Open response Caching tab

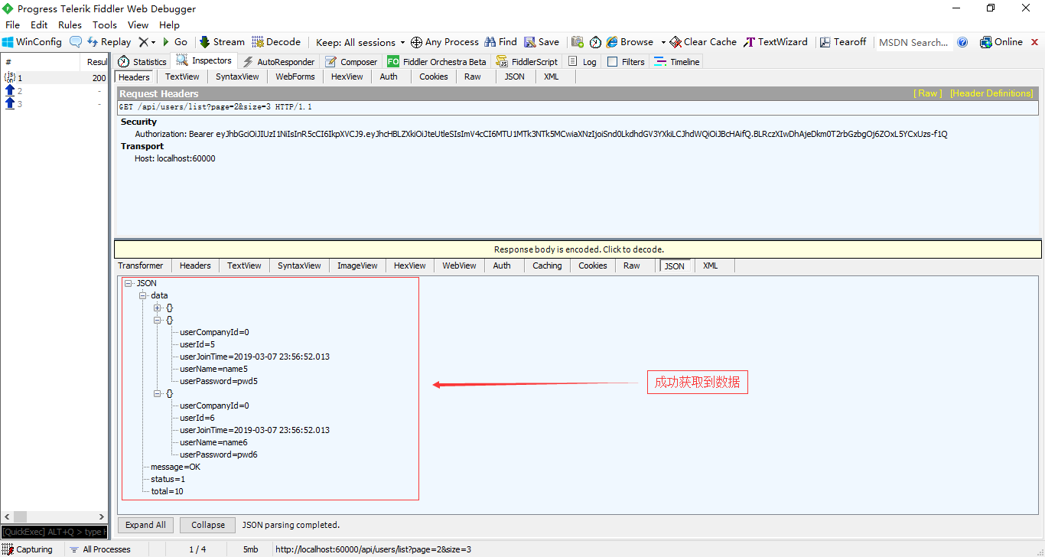(x=547, y=265)
